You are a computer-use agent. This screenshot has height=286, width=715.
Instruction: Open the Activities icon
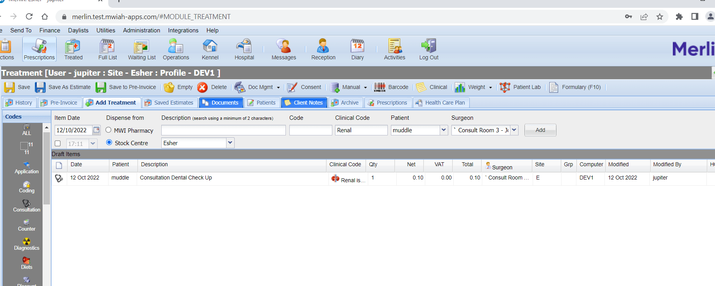click(x=395, y=49)
